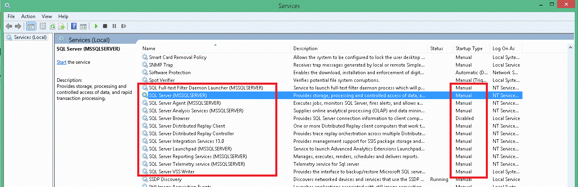Open the Help menu
This screenshot has width=578, height=187.
(63, 16)
